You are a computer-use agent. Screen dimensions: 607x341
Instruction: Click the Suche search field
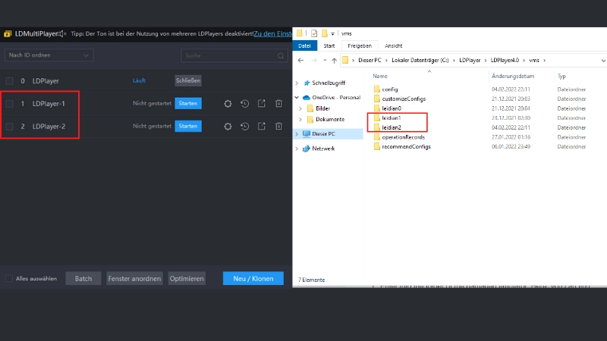click(x=234, y=55)
